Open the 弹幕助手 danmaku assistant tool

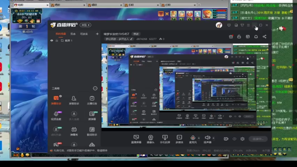56,100
